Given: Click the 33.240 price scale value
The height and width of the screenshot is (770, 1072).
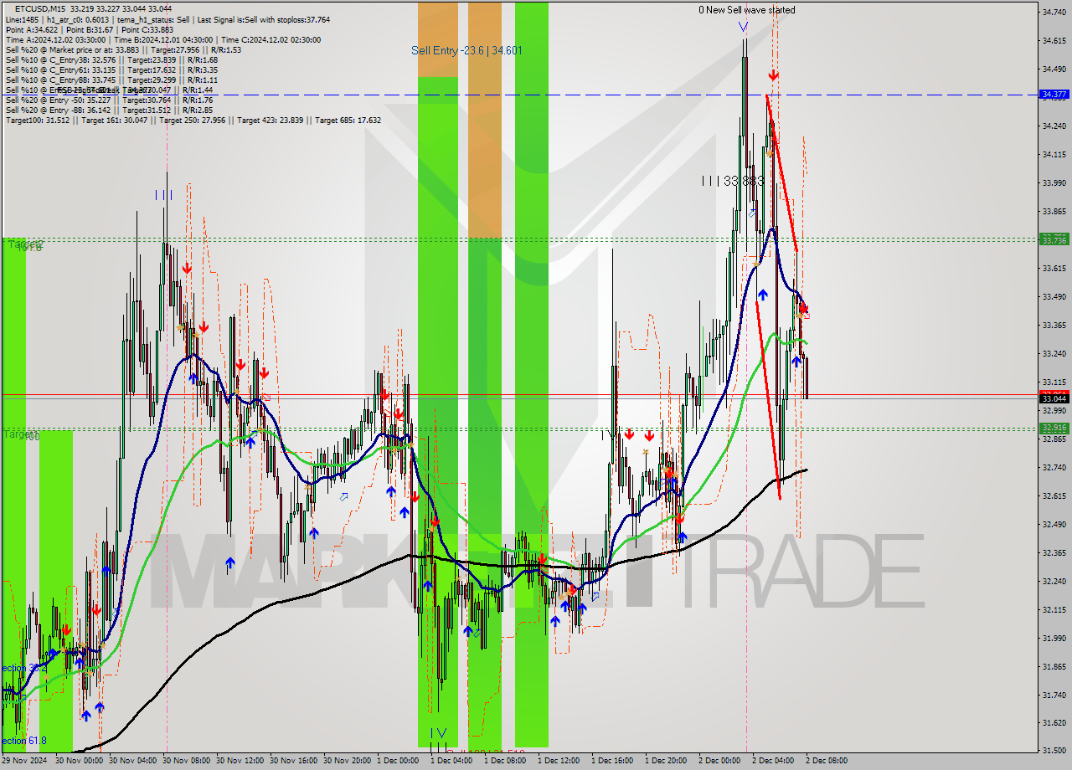Looking at the screenshot, I should coord(1054,353).
